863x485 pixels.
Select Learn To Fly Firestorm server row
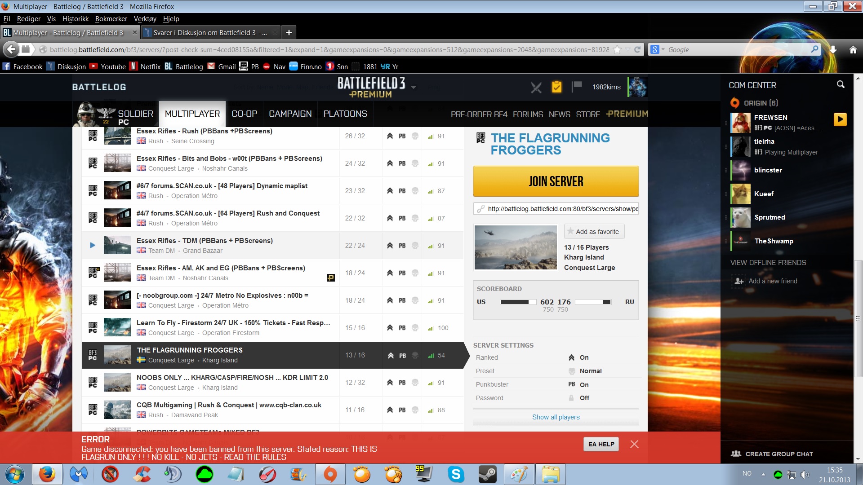(272, 328)
